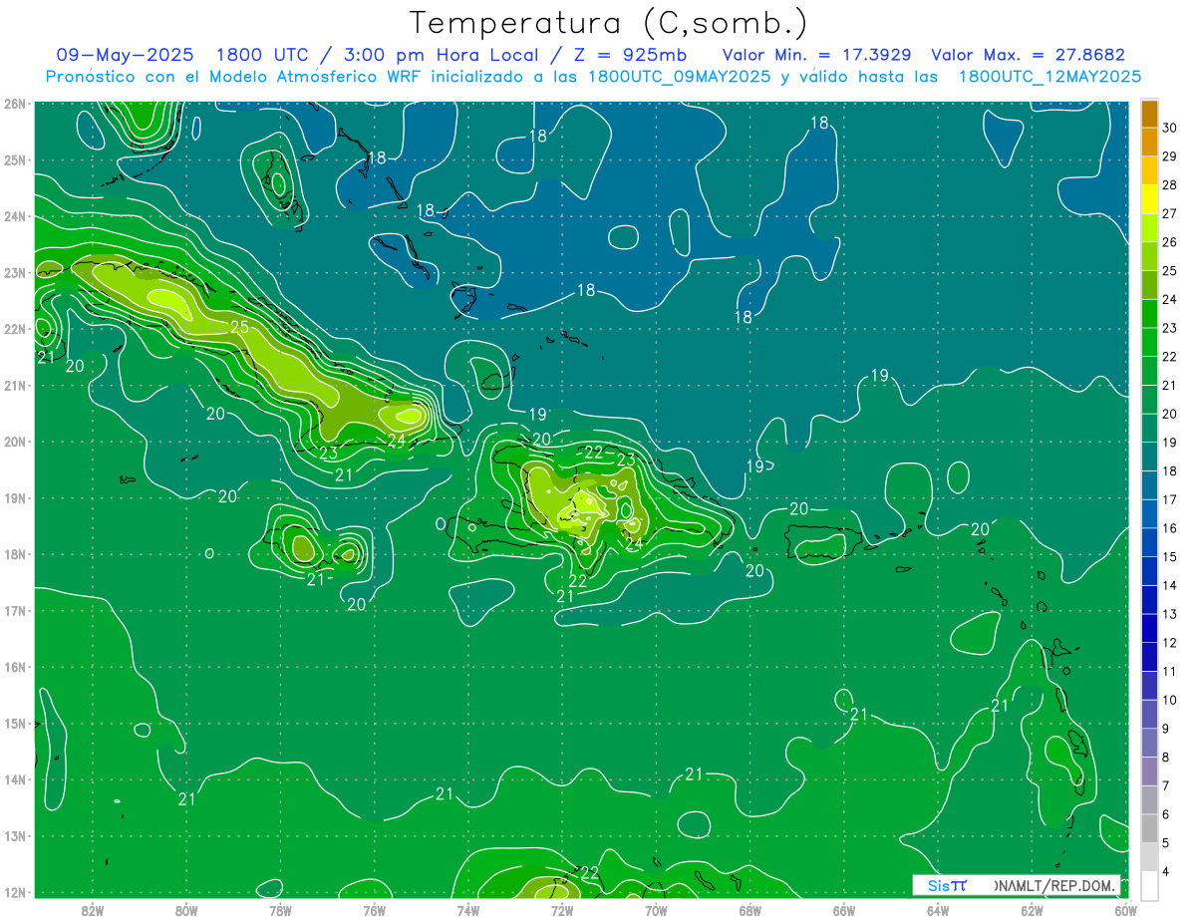Viewport: 1196px width, 924px height.
Task: Pick the color bar segment between 29 and 30
Action: 1148,142
